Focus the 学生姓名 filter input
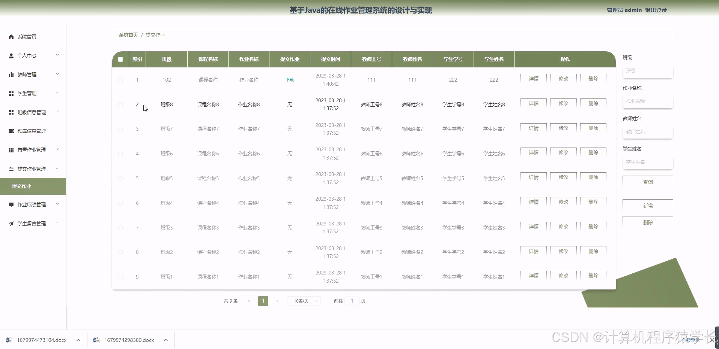Viewport: 719px width, 349px height. [x=648, y=162]
